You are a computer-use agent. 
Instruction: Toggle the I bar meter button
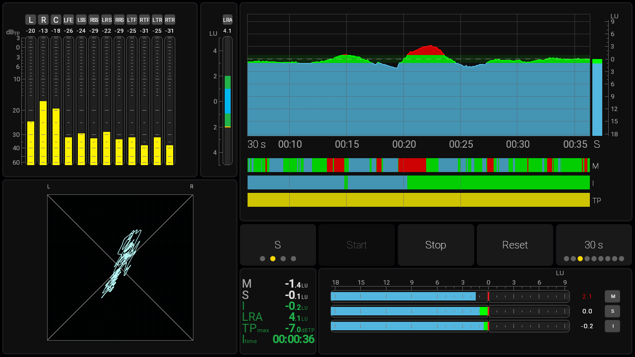click(612, 326)
